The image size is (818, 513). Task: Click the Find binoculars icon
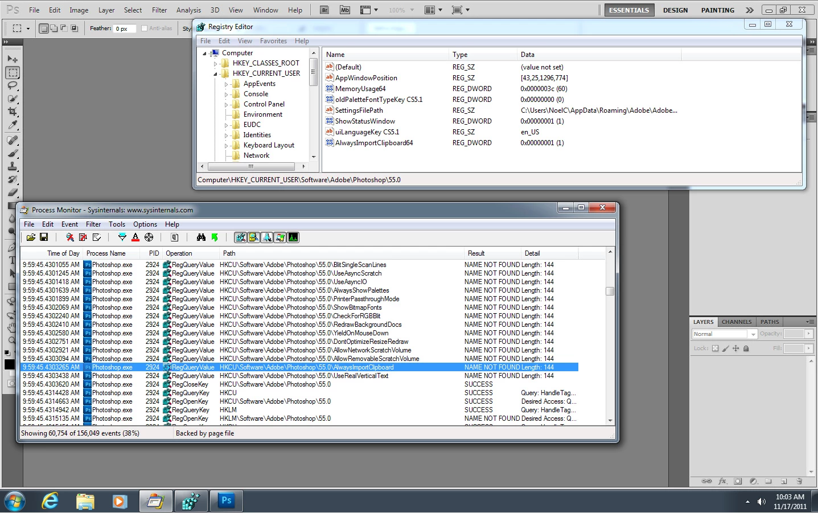(x=201, y=237)
